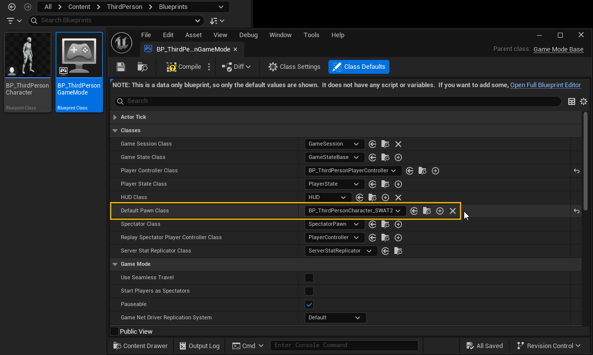Open the Debug menu
The width and height of the screenshot is (593, 355).
[248, 35]
